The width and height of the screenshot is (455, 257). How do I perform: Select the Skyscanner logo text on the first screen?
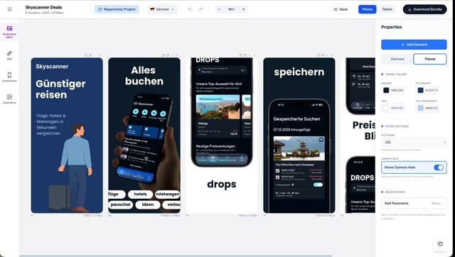coord(52,67)
